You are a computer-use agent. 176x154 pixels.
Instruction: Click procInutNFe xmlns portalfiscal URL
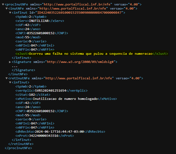[77, 4]
